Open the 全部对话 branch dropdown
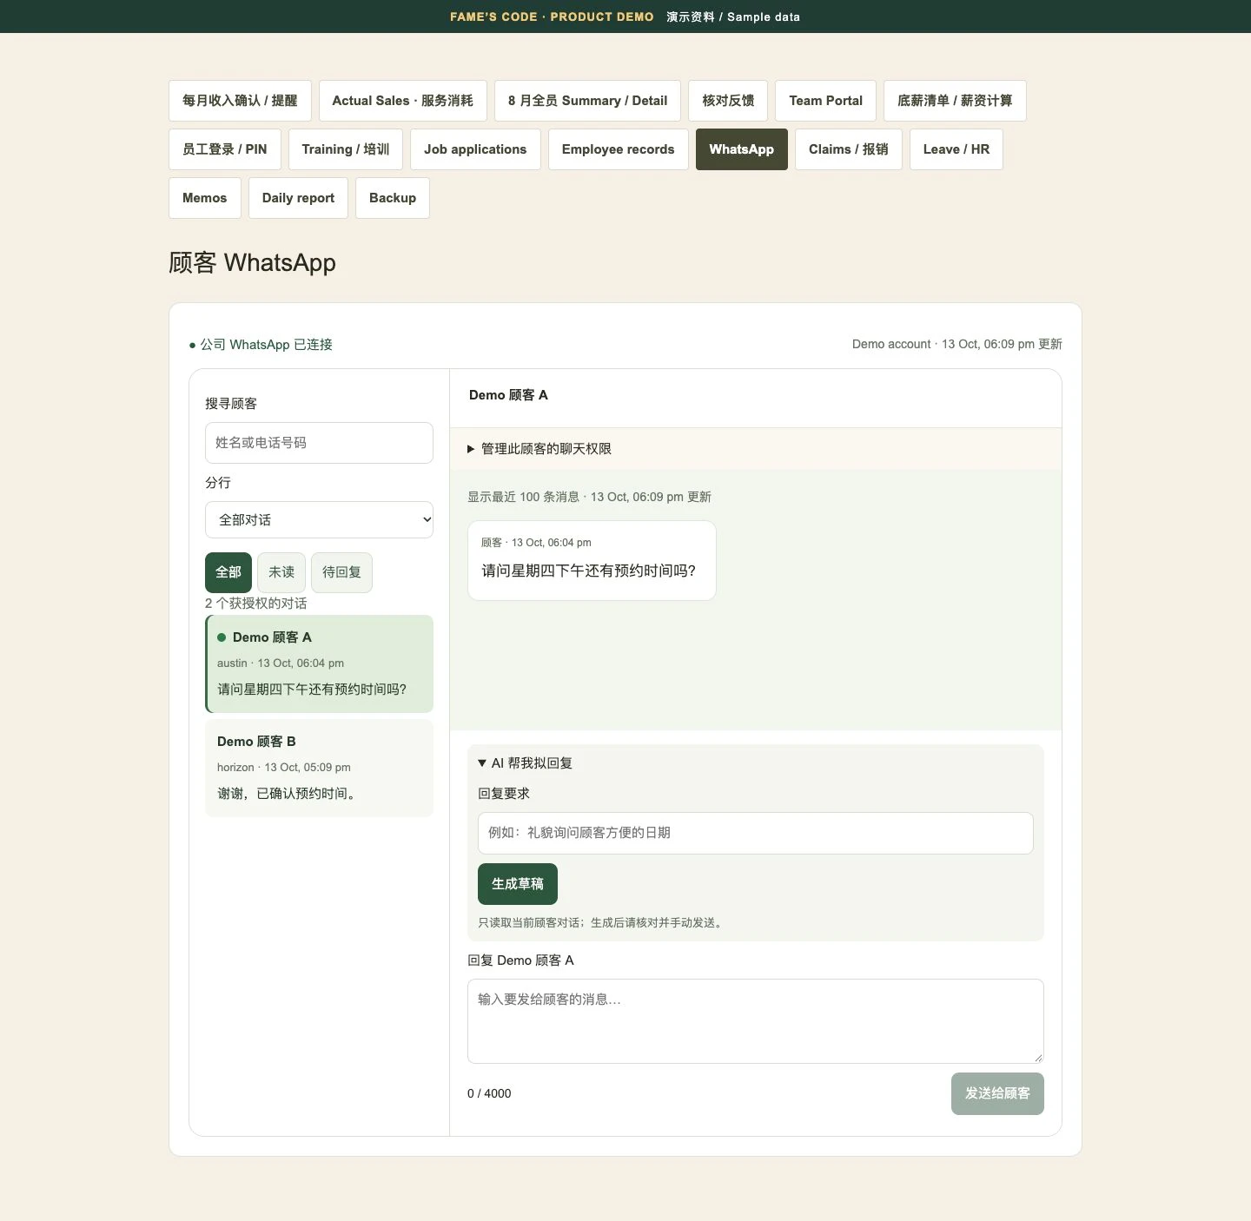This screenshot has width=1251, height=1221. pyautogui.click(x=319, y=520)
